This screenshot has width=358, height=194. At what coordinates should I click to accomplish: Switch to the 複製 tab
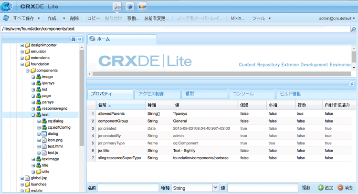coord(205,94)
